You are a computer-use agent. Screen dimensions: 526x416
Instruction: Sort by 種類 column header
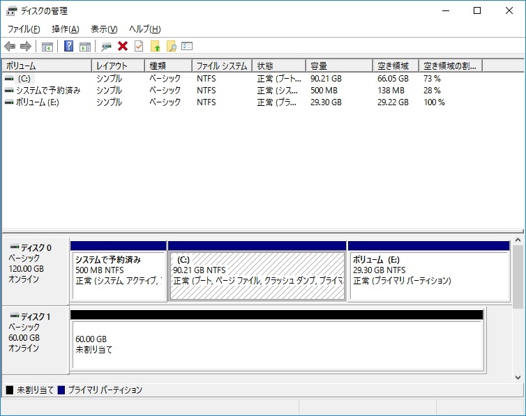coord(168,66)
